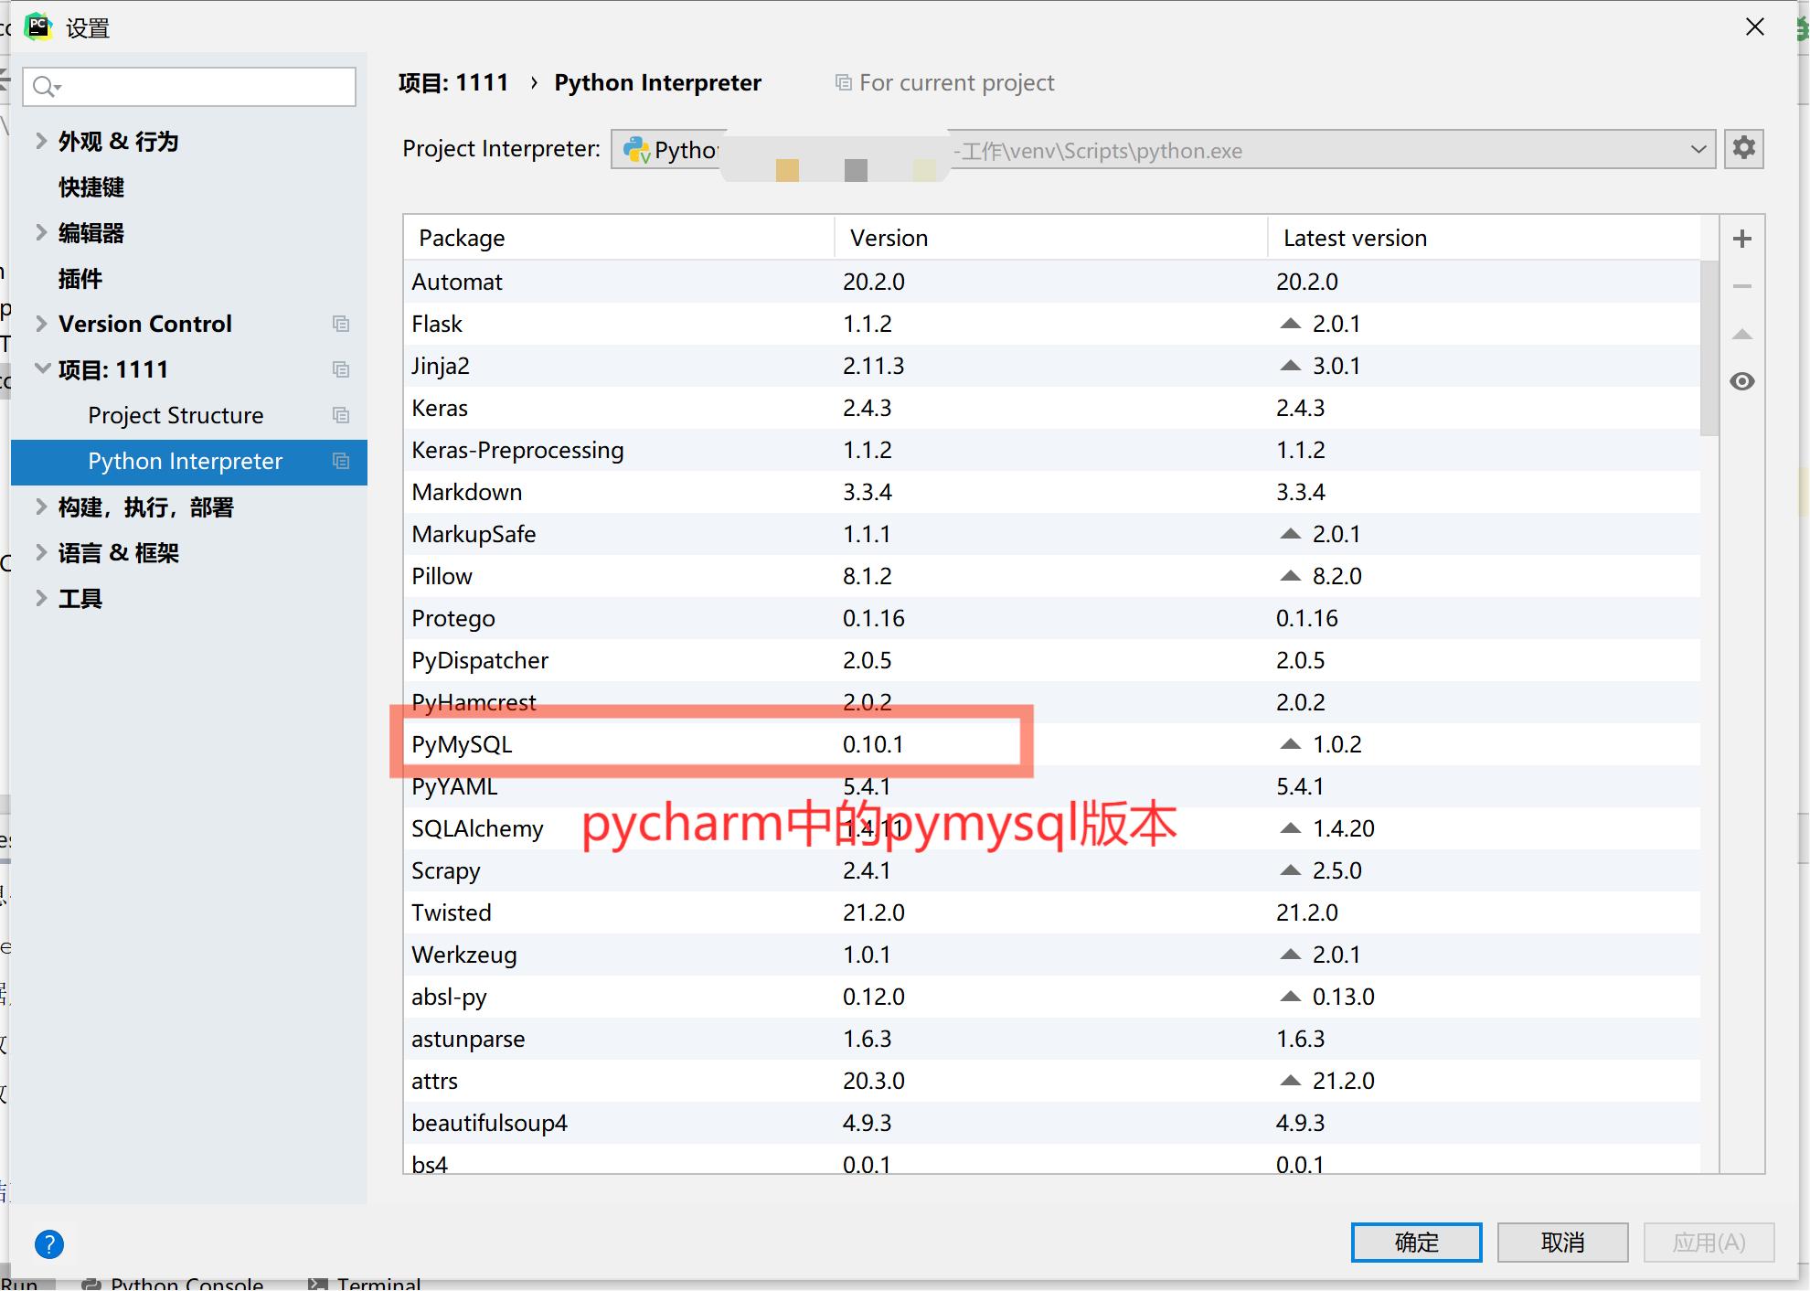Click the remove package minus icon

[1742, 286]
